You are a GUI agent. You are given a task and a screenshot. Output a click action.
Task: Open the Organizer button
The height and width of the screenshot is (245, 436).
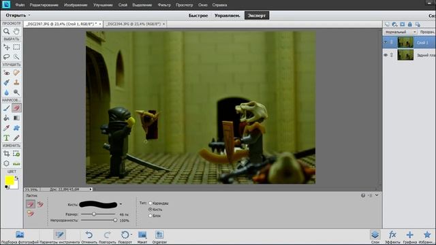159,237
